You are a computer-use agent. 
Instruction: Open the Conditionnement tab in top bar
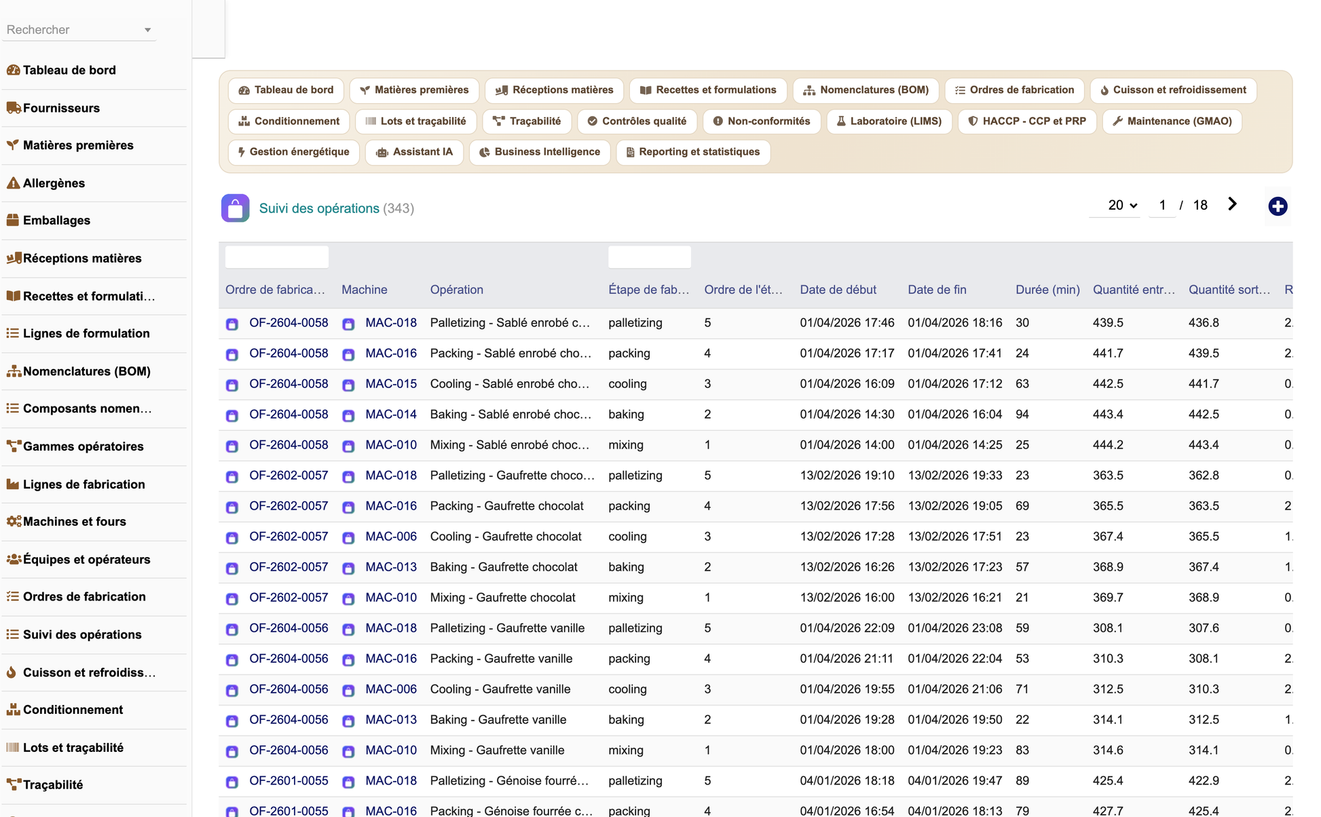[289, 121]
